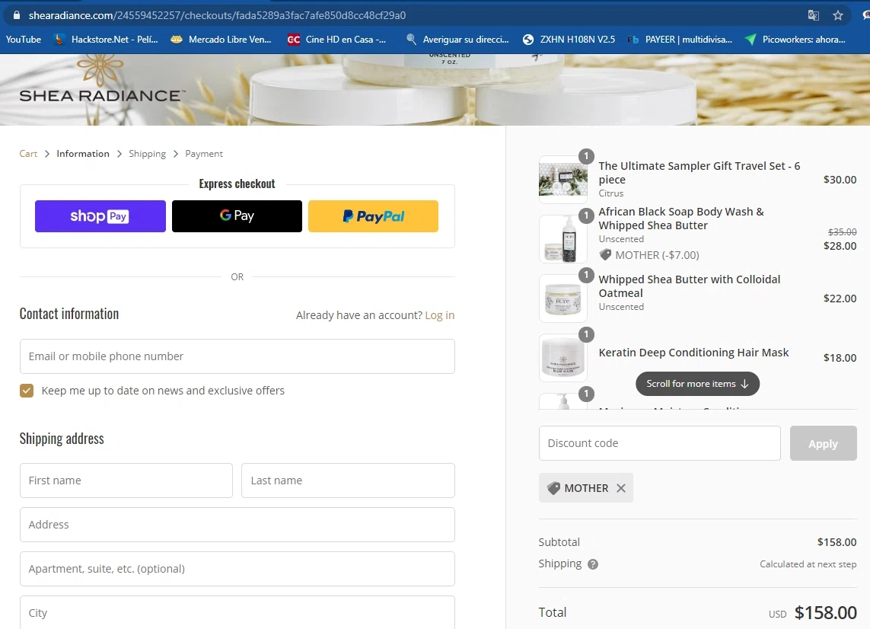
Task: Select the Shipping breadcrumb step
Action: [x=147, y=154]
